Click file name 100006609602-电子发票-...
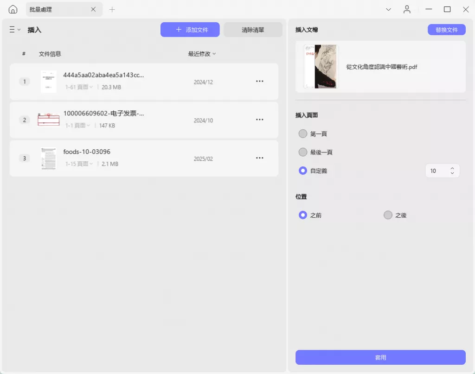 [x=103, y=114]
